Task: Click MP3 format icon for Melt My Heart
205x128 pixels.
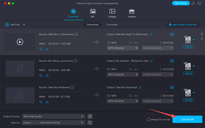Action: point(188,40)
